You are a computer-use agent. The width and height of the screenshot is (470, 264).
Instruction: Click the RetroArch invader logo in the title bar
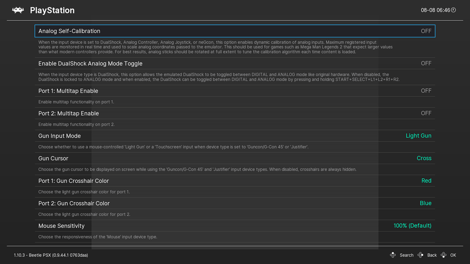click(18, 10)
